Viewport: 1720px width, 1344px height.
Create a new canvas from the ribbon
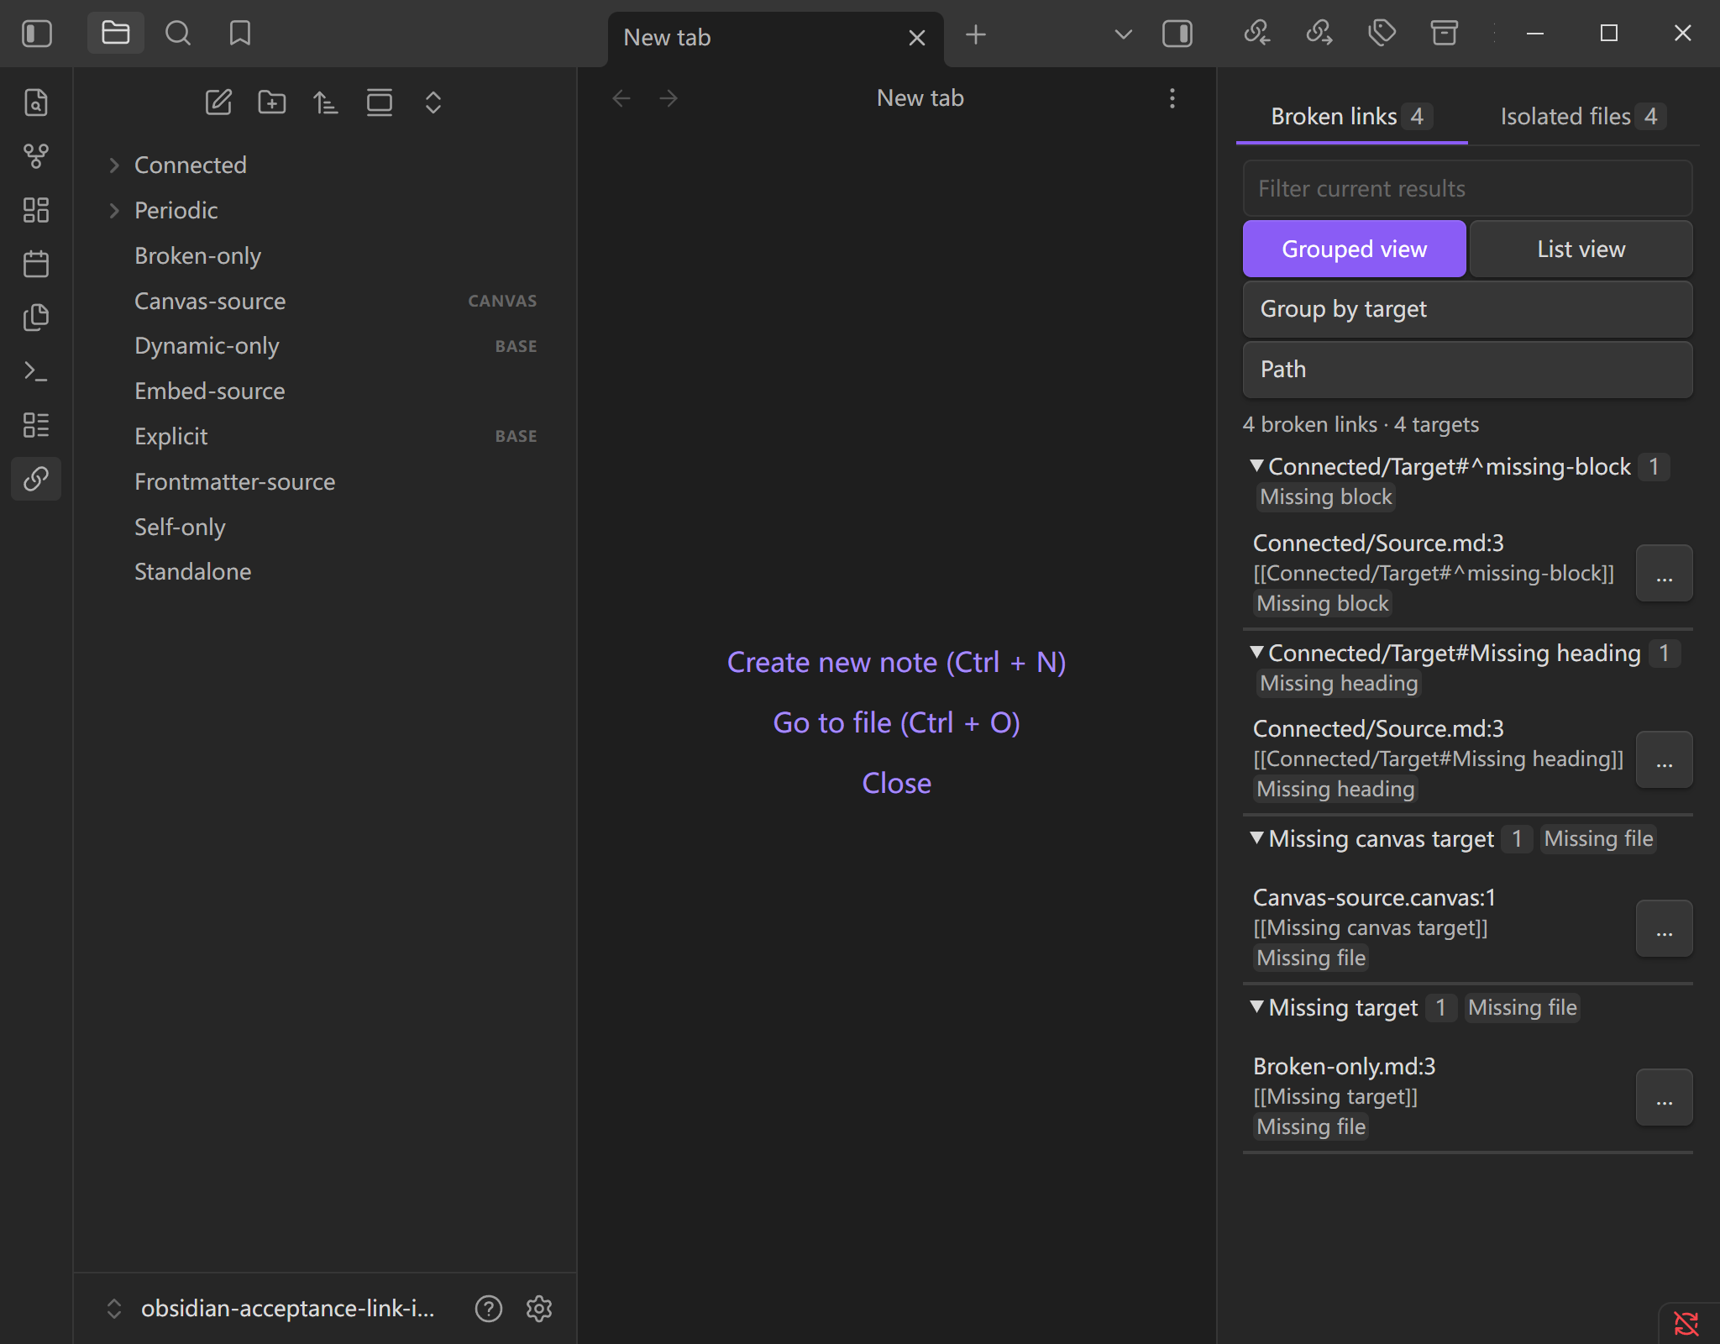(x=36, y=210)
